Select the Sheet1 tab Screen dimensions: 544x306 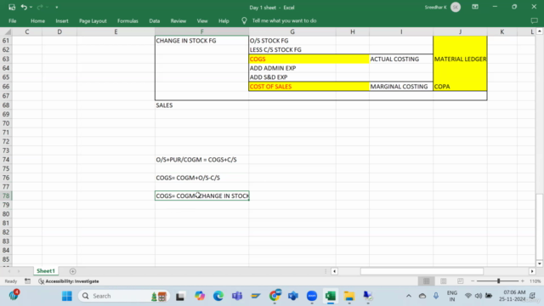point(46,271)
